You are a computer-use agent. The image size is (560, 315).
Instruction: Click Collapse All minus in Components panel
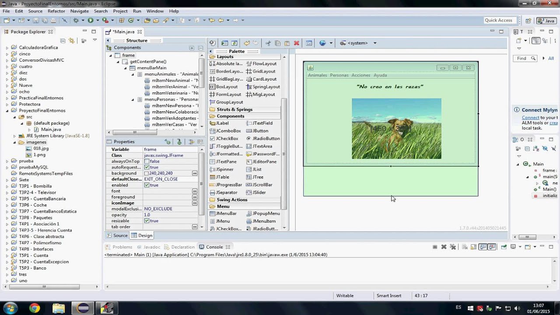200,48
